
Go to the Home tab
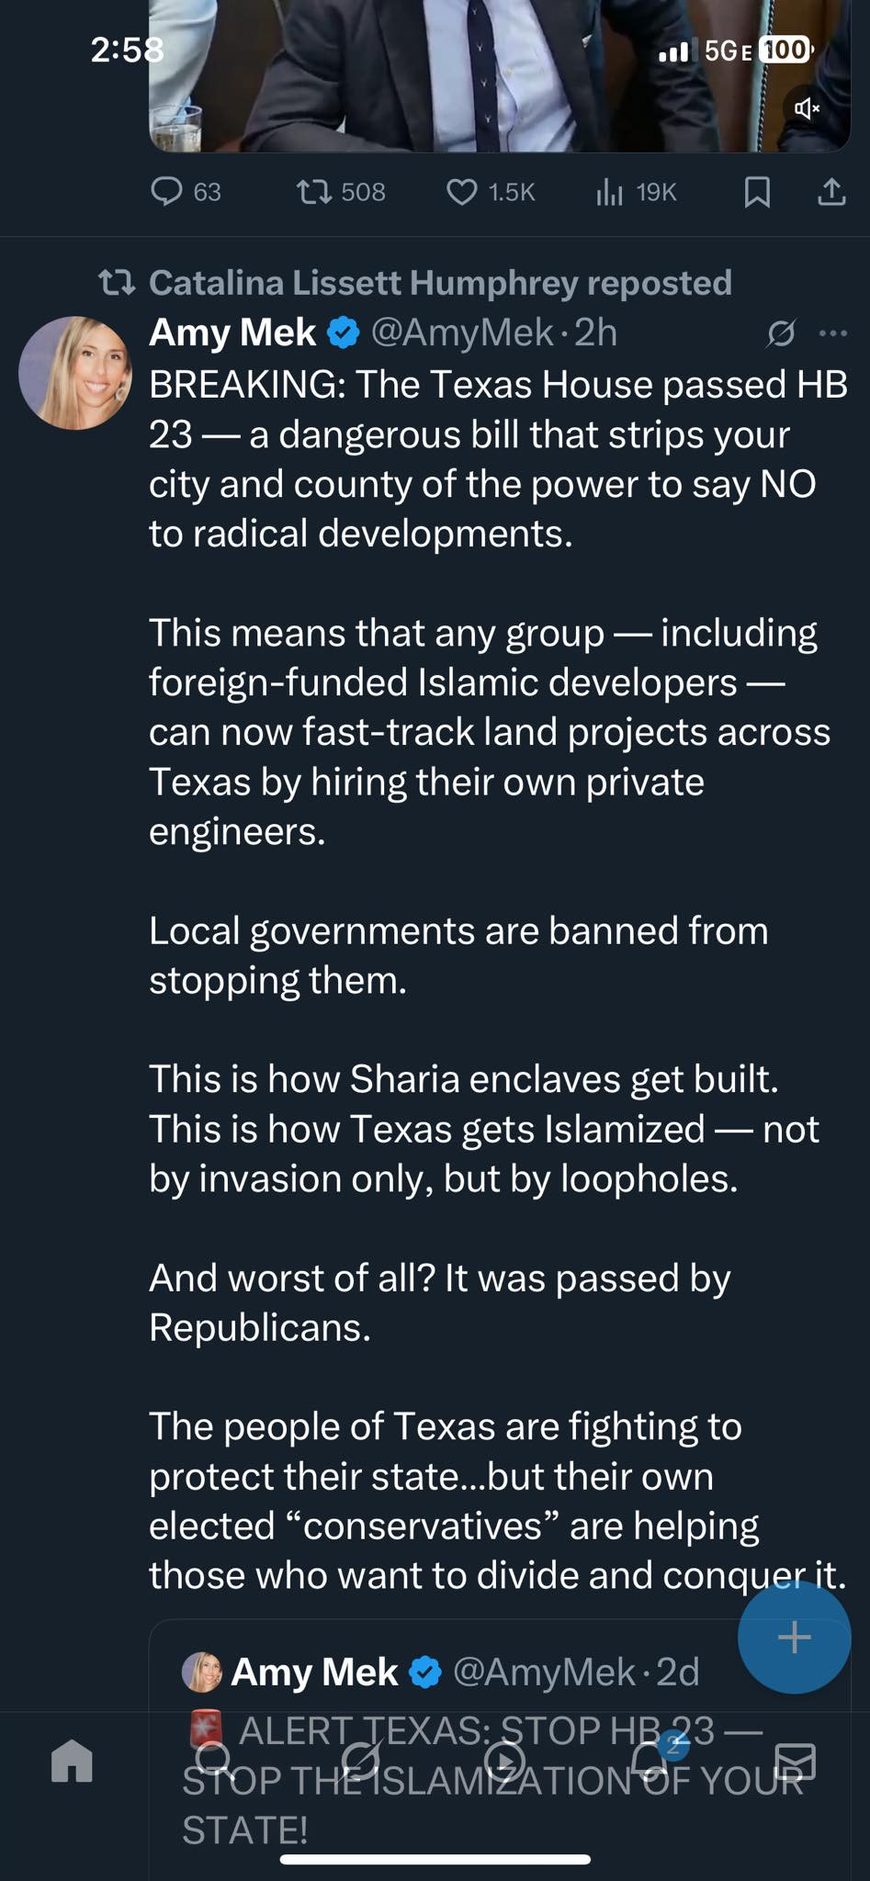click(73, 1761)
